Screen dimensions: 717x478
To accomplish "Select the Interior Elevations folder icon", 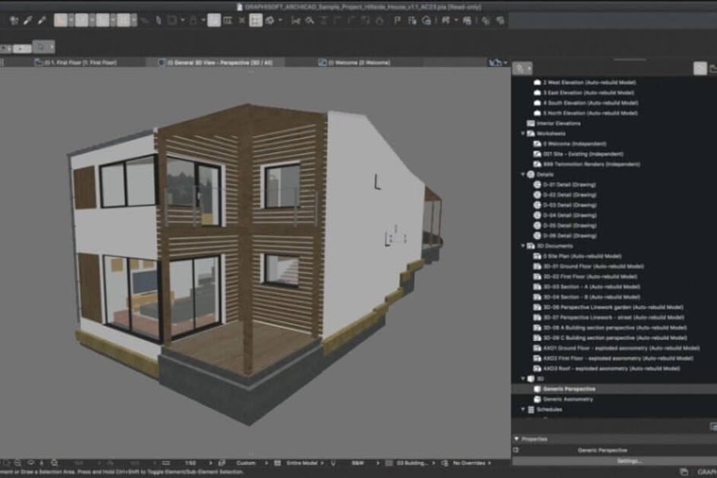I will tap(531, 123).
